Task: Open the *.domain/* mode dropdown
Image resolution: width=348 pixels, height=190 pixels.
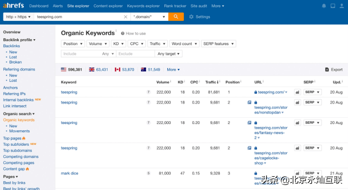Action: 149,17
